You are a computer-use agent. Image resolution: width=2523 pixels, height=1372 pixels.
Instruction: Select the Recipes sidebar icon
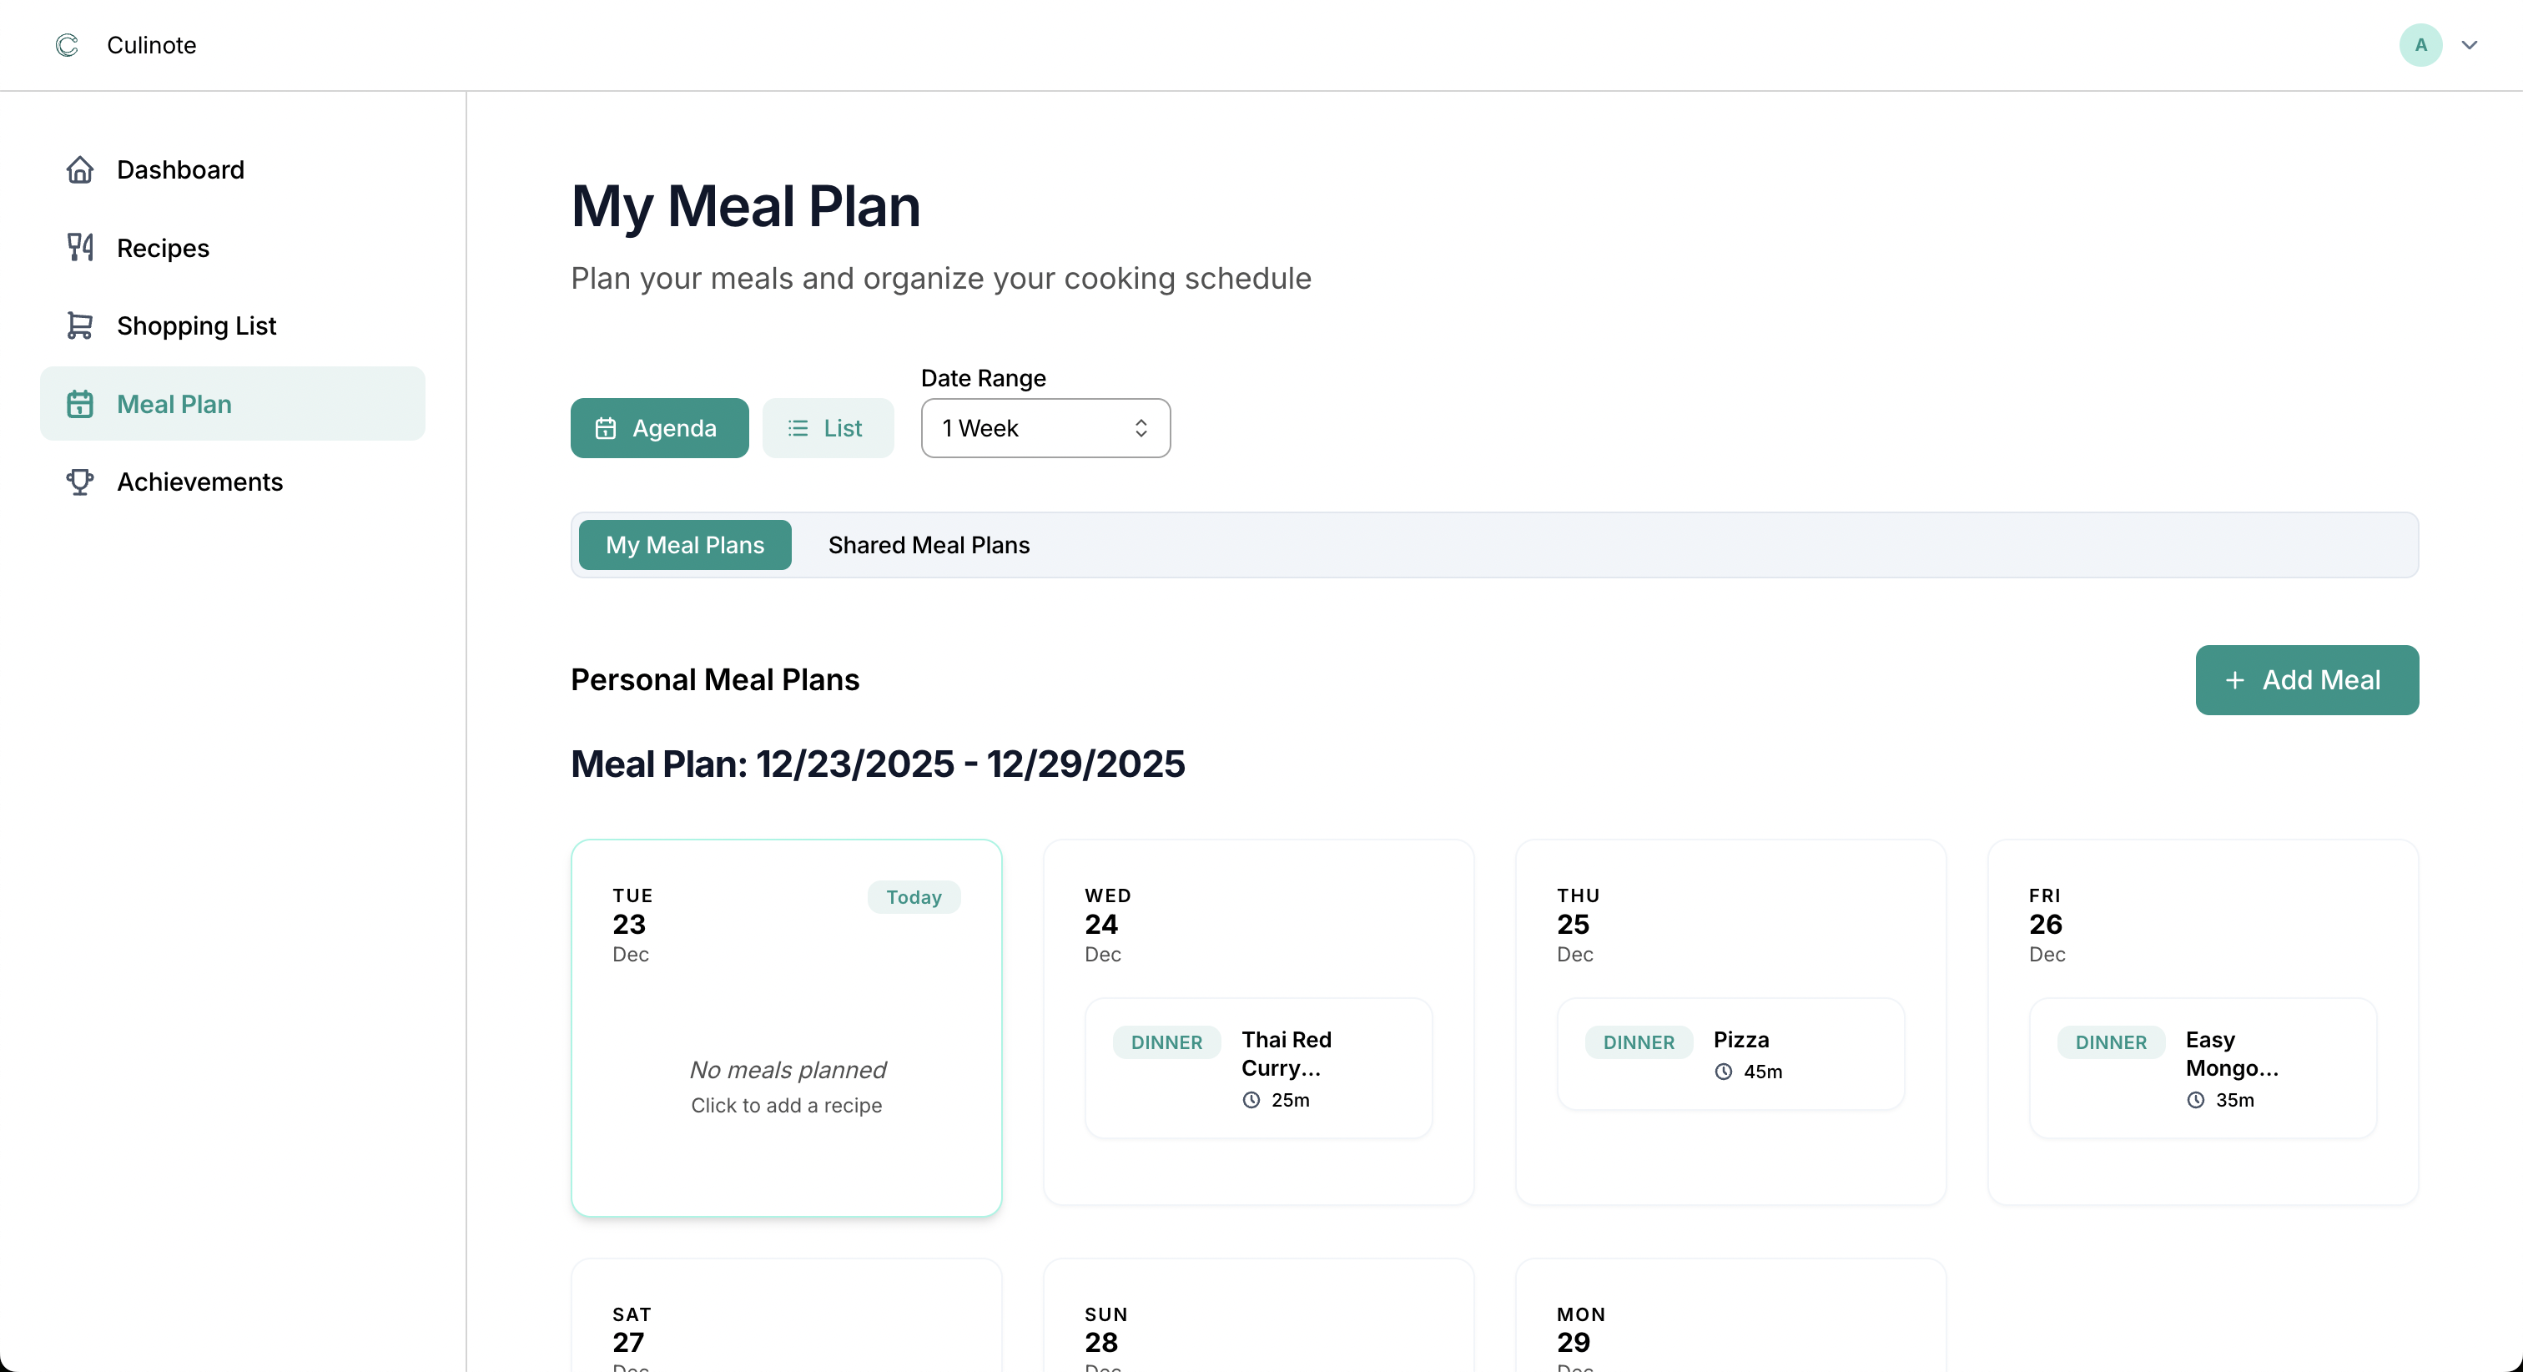(79, 247)
